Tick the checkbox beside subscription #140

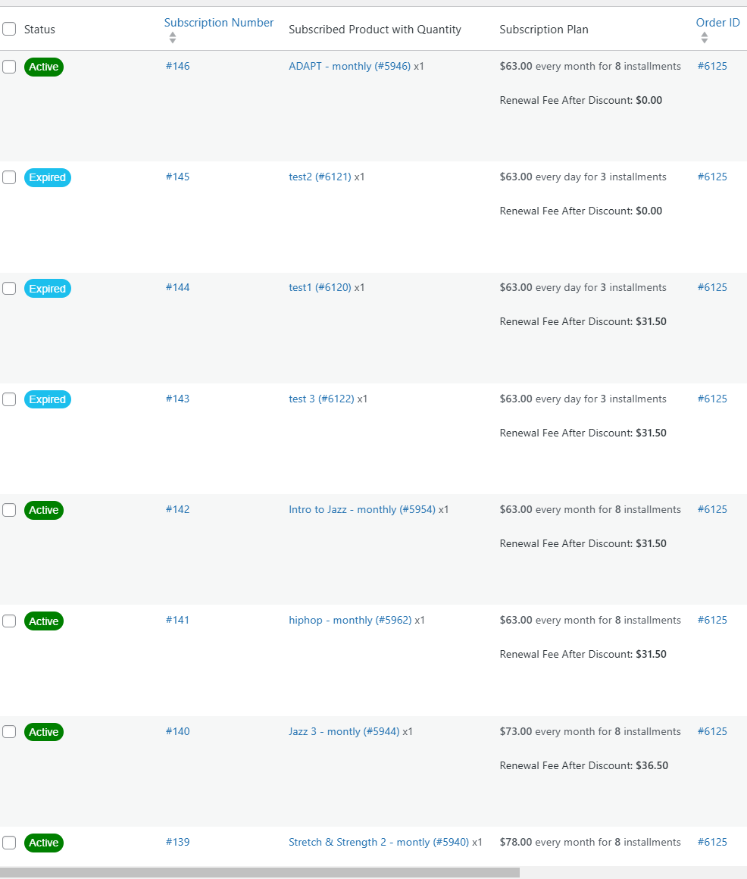[9, 731]
